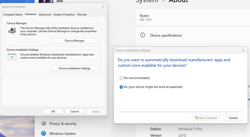
Task: Go to the Remote tab
Action: click(x=82, y=14)
